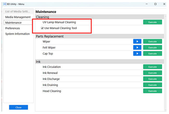Play the Wiper replacement video

point(137,41)
